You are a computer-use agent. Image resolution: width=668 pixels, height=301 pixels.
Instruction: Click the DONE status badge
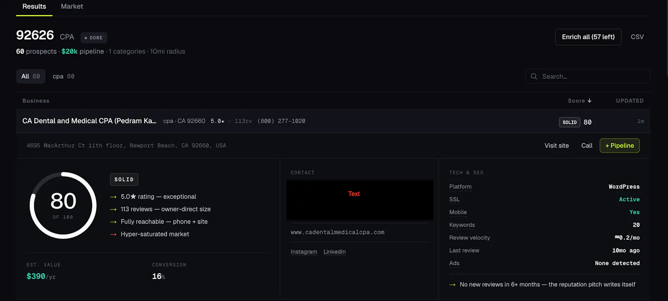pos(94,38)
